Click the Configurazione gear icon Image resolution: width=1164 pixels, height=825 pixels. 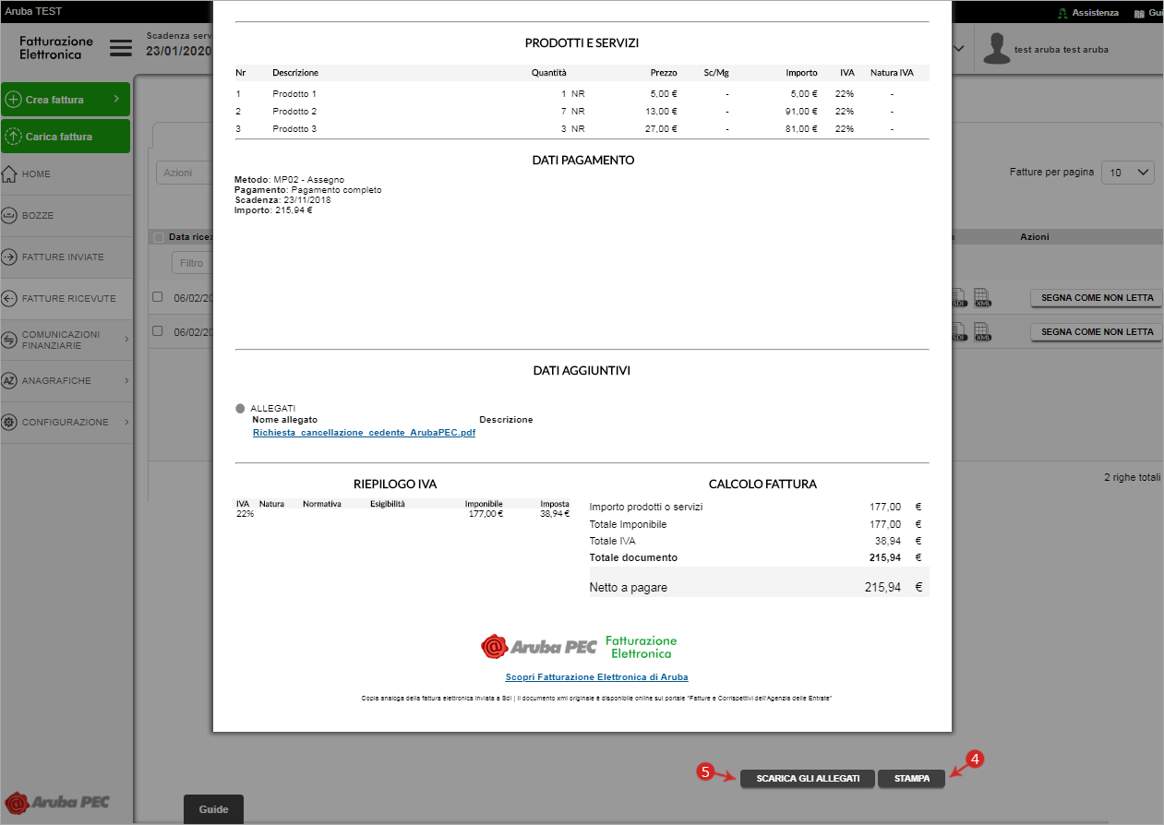point(10,422)
